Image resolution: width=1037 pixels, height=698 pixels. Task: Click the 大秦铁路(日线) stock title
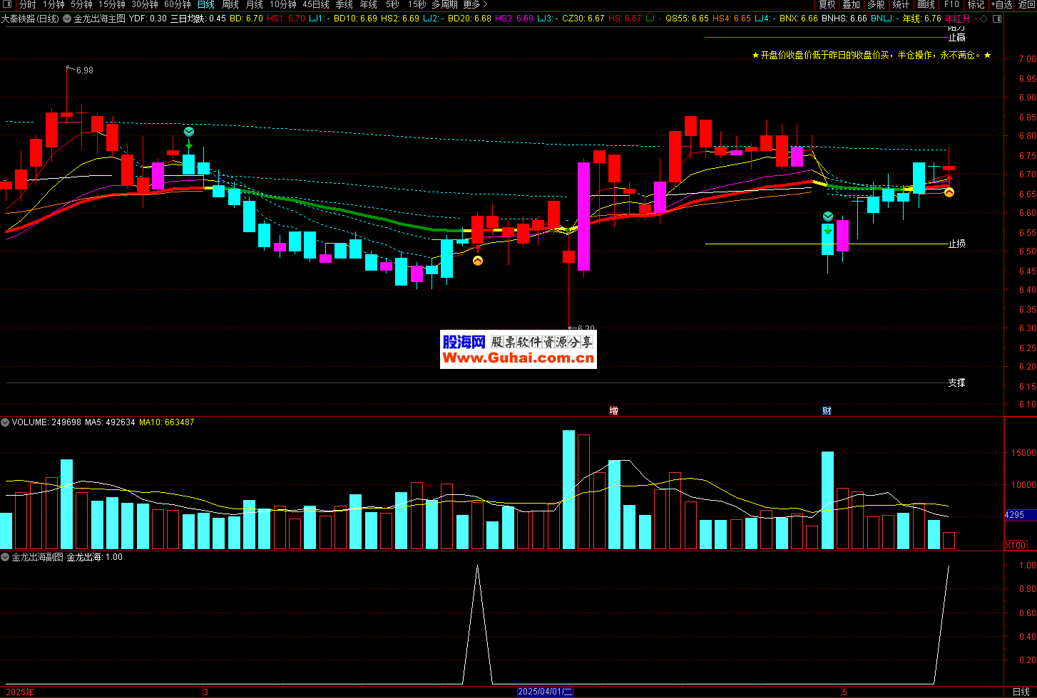(x=30, y=19)
